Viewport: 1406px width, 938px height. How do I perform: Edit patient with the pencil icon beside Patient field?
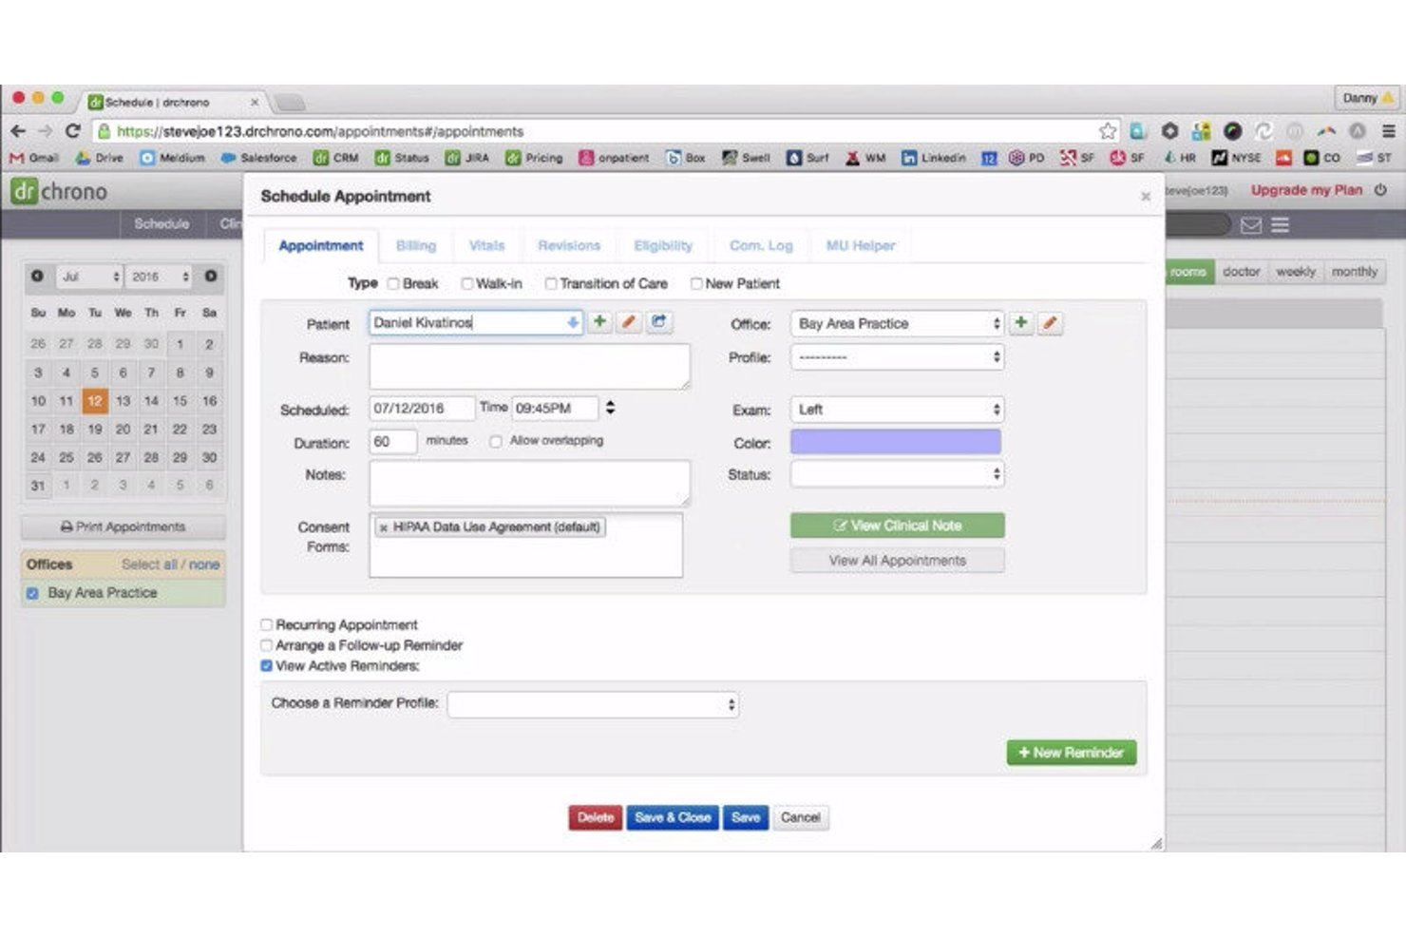628,322
